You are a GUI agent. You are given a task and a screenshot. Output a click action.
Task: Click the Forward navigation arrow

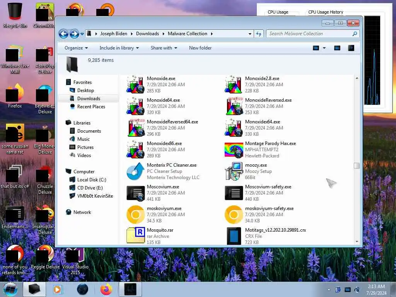click(74, 34)
